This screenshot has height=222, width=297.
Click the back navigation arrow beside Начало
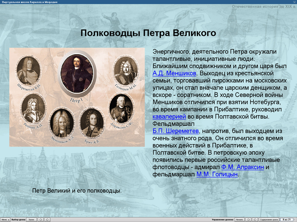248,219
